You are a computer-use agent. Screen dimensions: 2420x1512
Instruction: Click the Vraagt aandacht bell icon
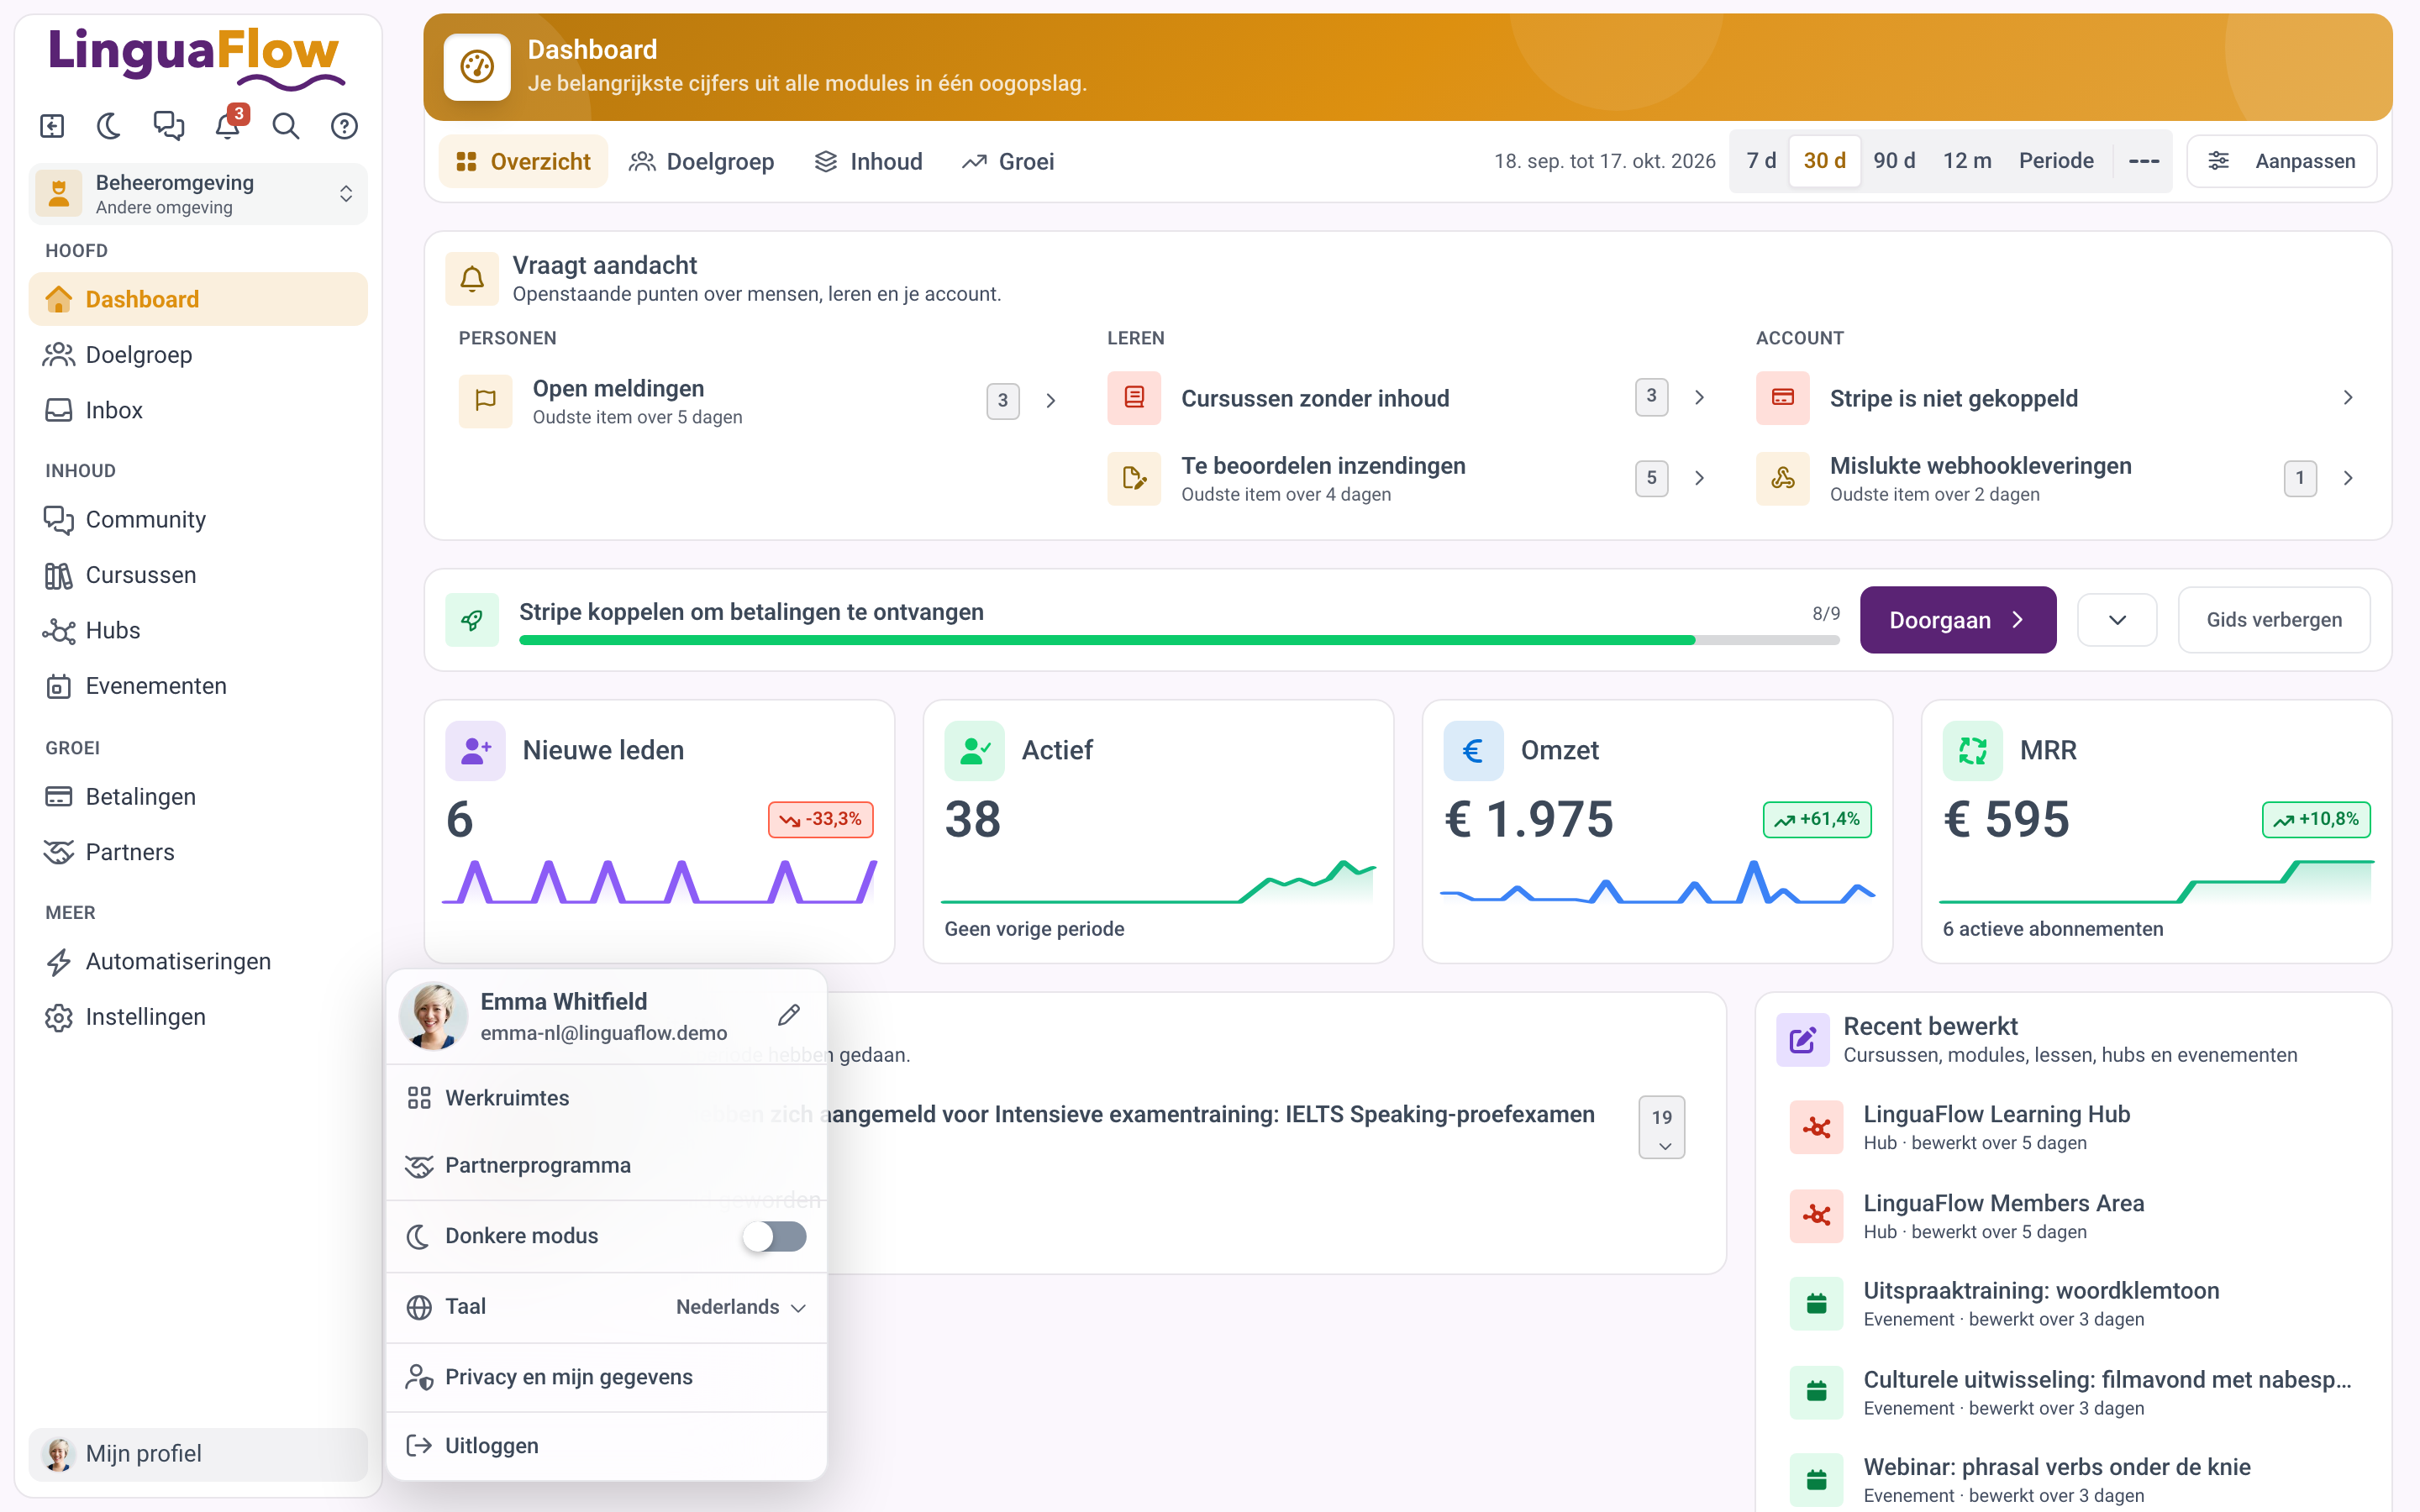472,278
